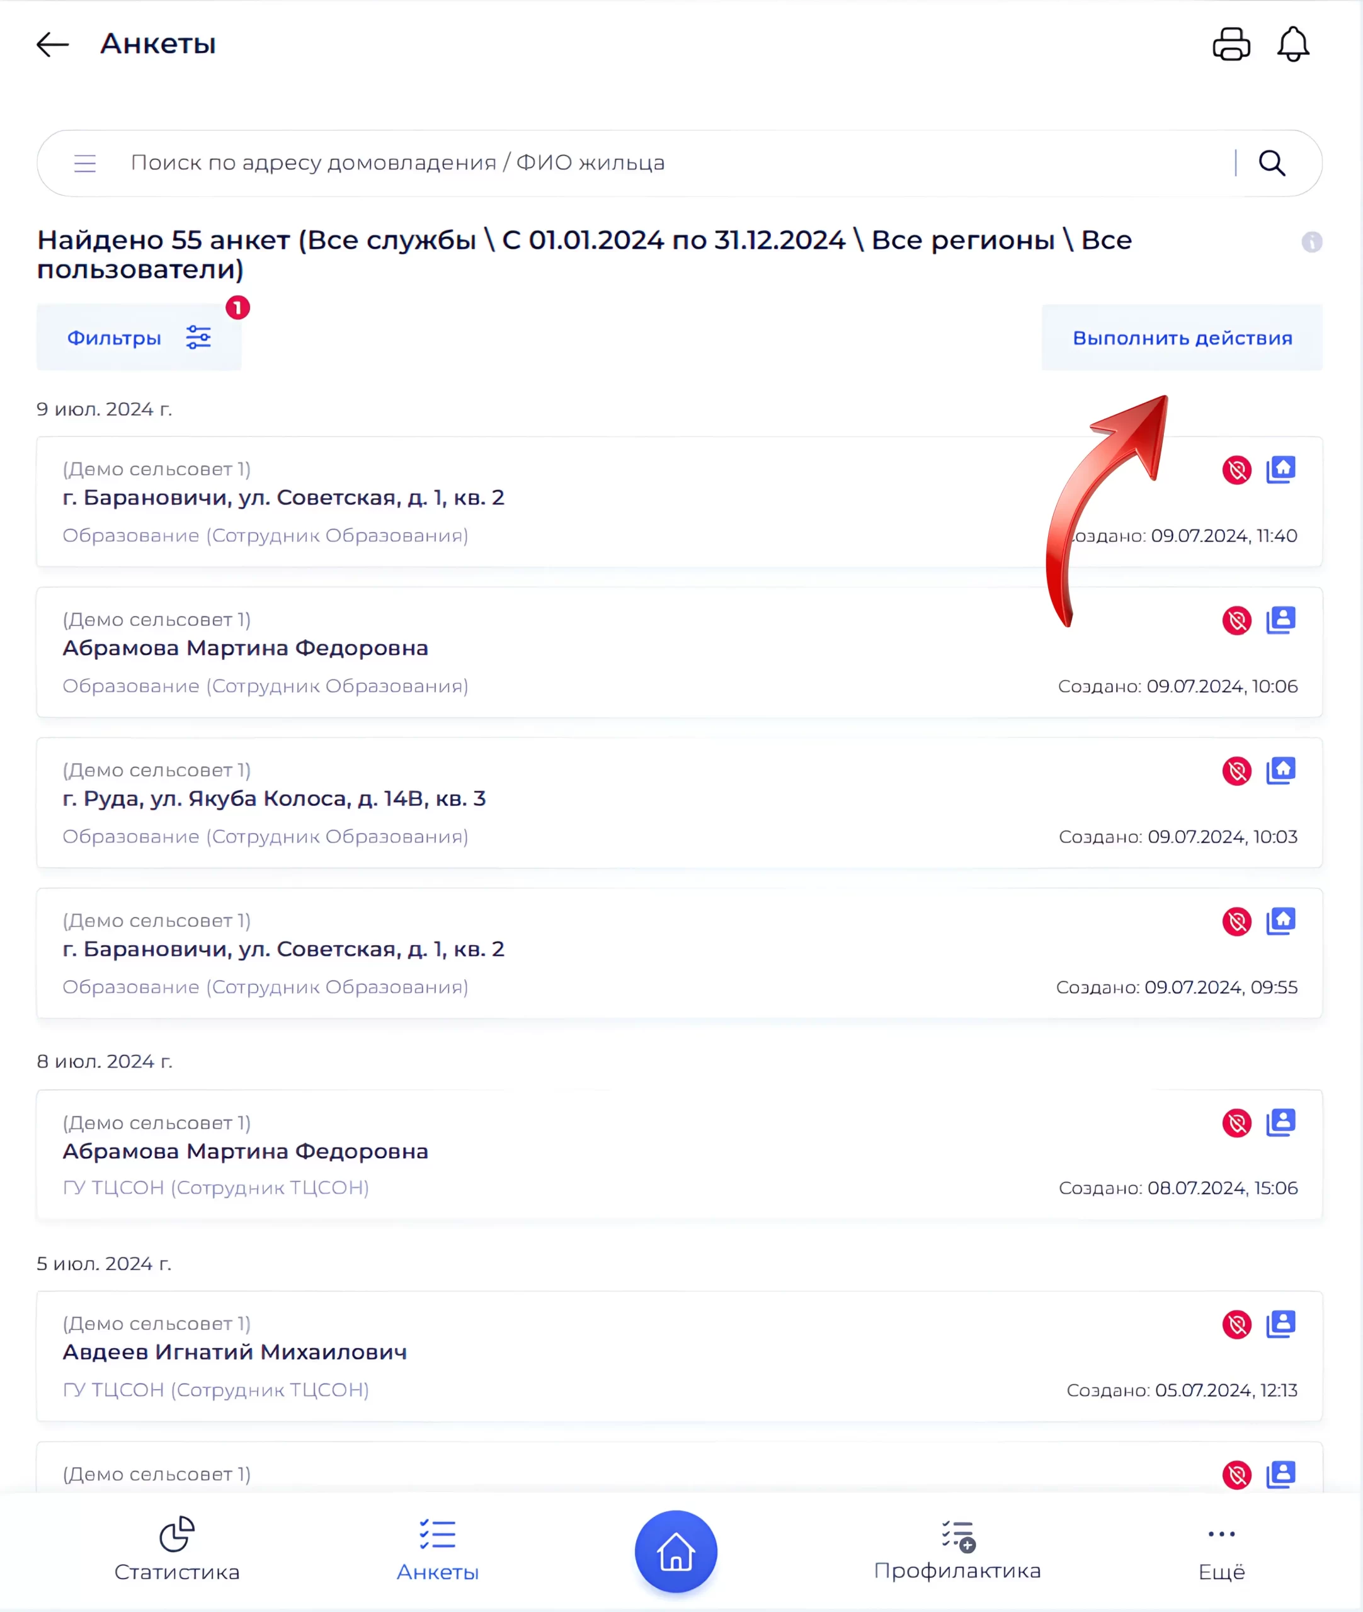Open hamburger menu in search bar
Screen dimensions: 1363x1612
[85, 163]
